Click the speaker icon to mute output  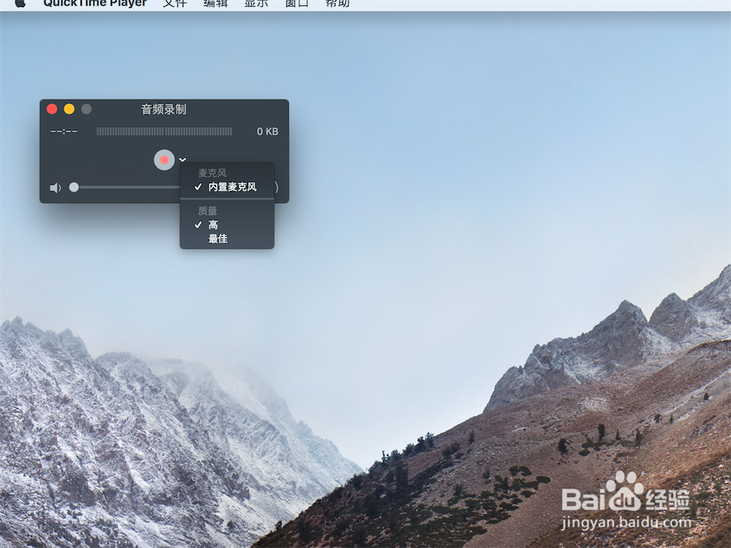(55, 187)
